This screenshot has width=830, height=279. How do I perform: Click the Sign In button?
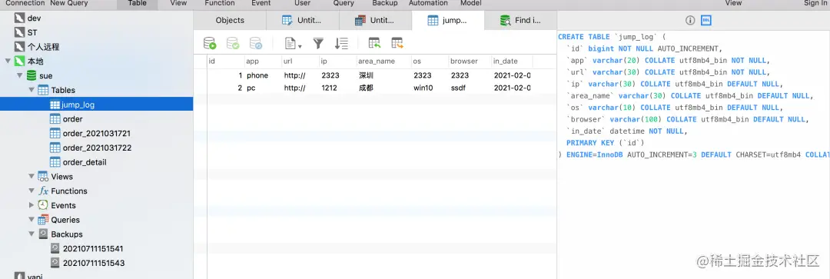coord(815,3)
